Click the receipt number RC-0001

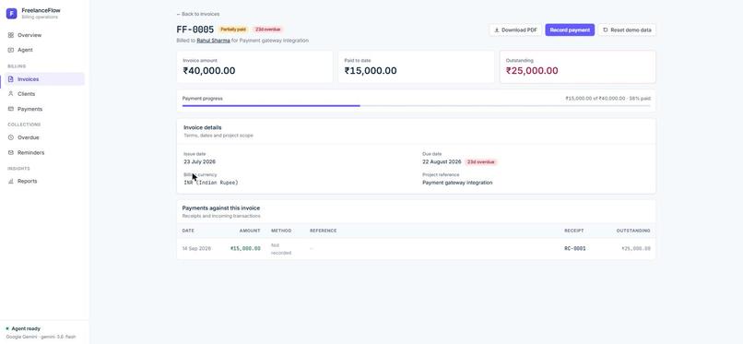click(x=575, y=248)
